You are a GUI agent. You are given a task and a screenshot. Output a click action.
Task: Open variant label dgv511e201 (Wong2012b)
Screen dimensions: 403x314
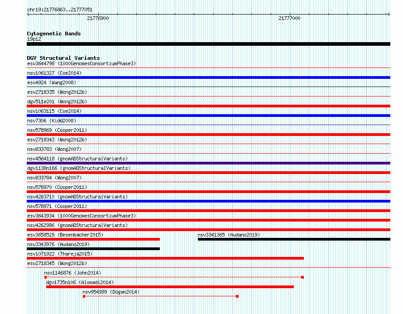pyautogui.click(x=57, y=101)
